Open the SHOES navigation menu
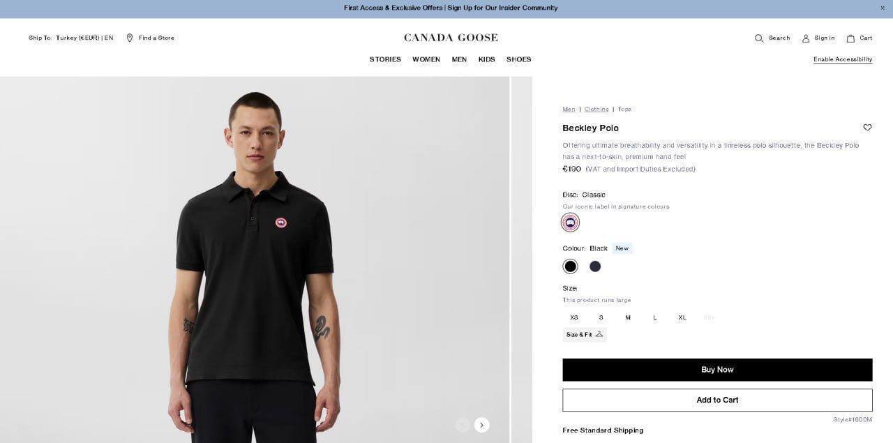893x443 pixels. (519, 59)
